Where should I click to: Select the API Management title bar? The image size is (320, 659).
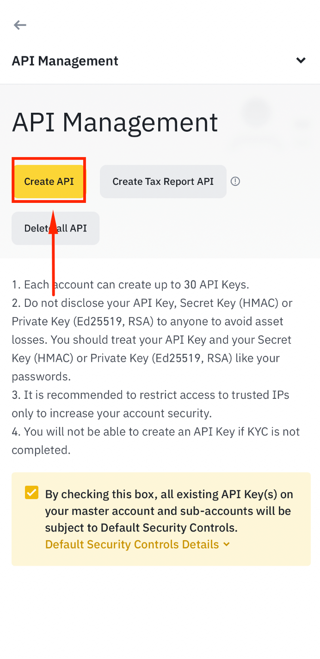[65, 60]
